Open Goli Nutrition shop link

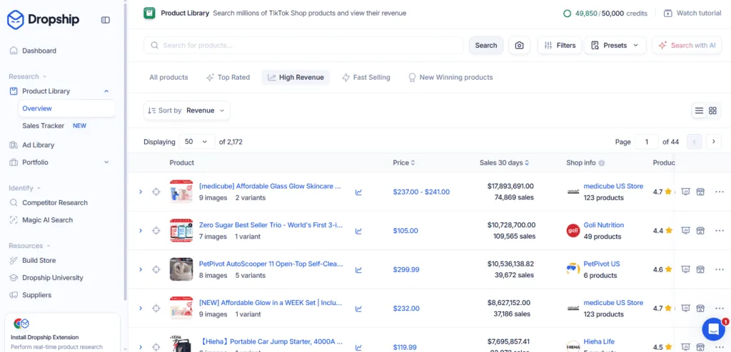pyautogui.click(x=603, y=225)
